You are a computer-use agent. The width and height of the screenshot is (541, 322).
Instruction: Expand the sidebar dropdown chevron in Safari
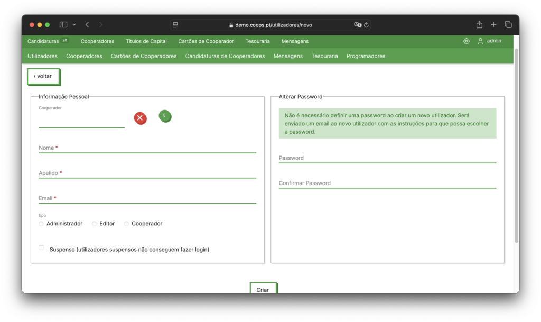click(74, 25)
